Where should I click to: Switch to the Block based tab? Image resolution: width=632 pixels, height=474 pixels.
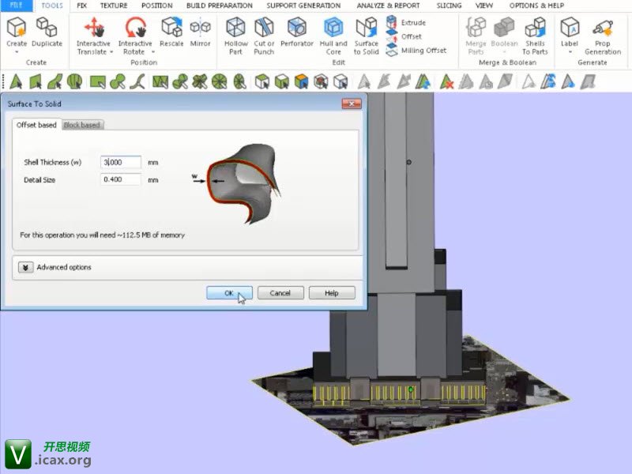(x=81, y=125)
